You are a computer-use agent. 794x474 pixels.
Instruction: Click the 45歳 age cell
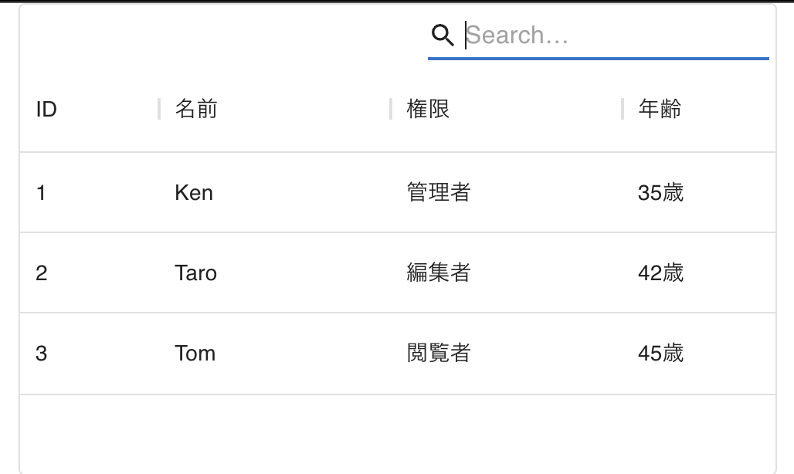point(662,353)
